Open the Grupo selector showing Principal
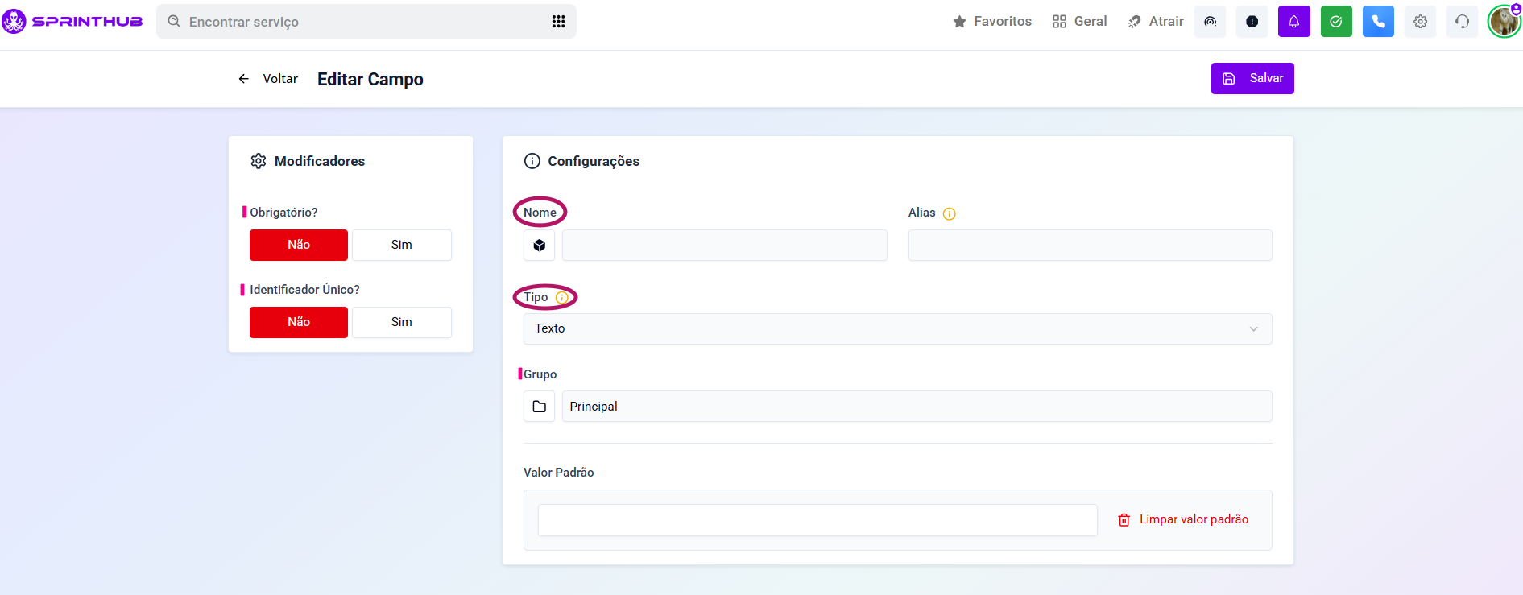The image size is (1523, 595). [916, 407]
